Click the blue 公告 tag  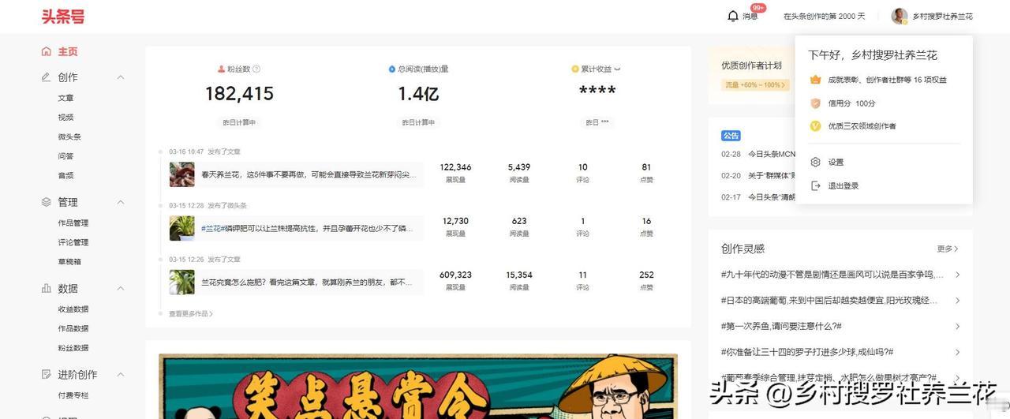click(731, 136)
